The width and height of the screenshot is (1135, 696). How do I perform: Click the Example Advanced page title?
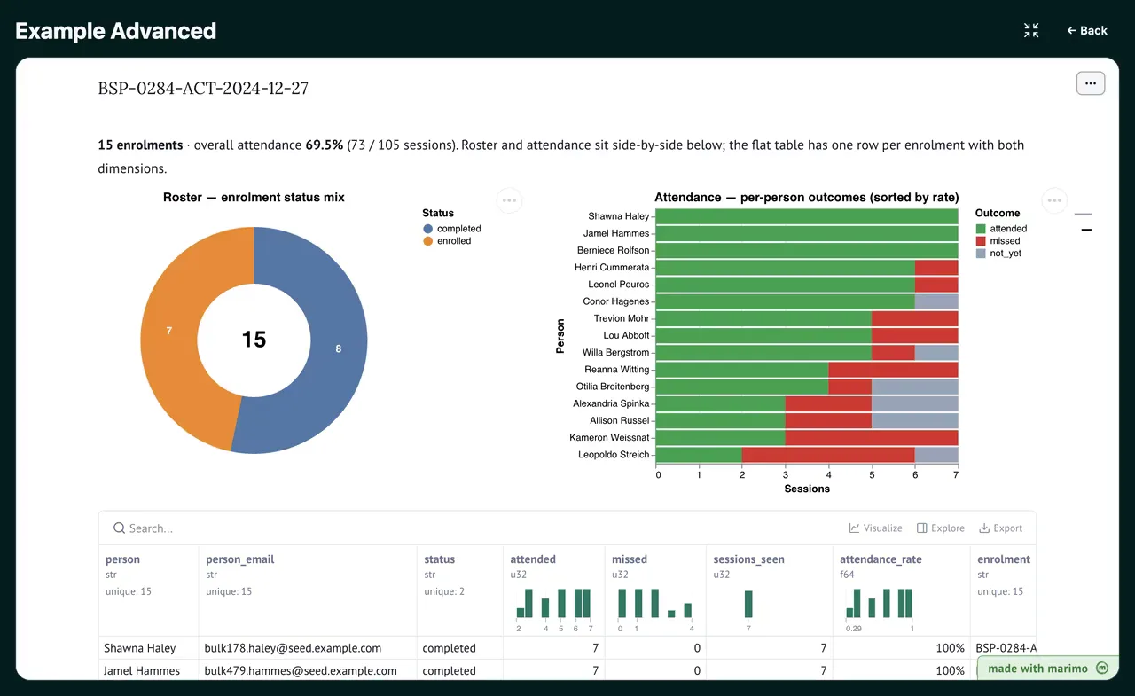pyautogui.click(x=116, y=31)
